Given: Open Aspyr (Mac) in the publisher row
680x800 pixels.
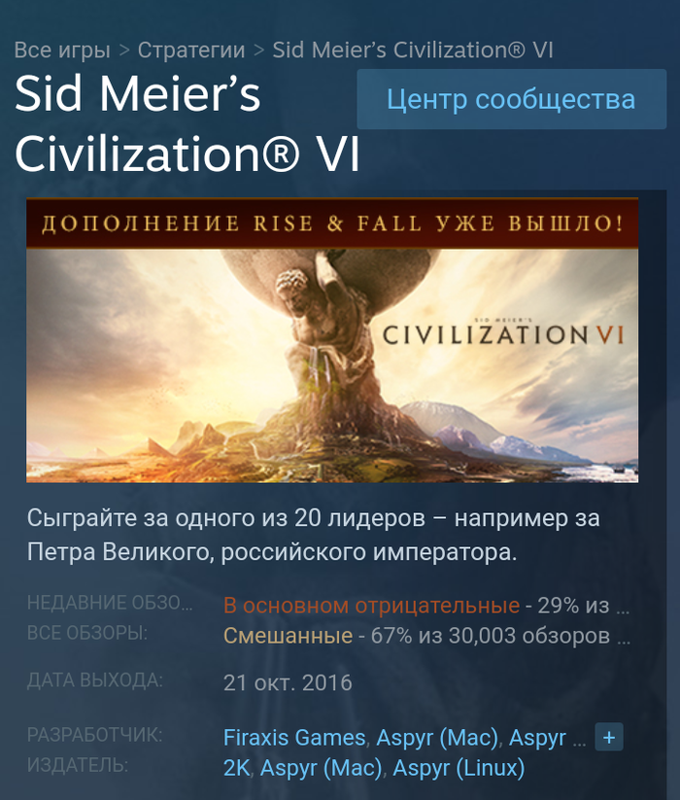Looking at the screenshot, I should point(322,768).
